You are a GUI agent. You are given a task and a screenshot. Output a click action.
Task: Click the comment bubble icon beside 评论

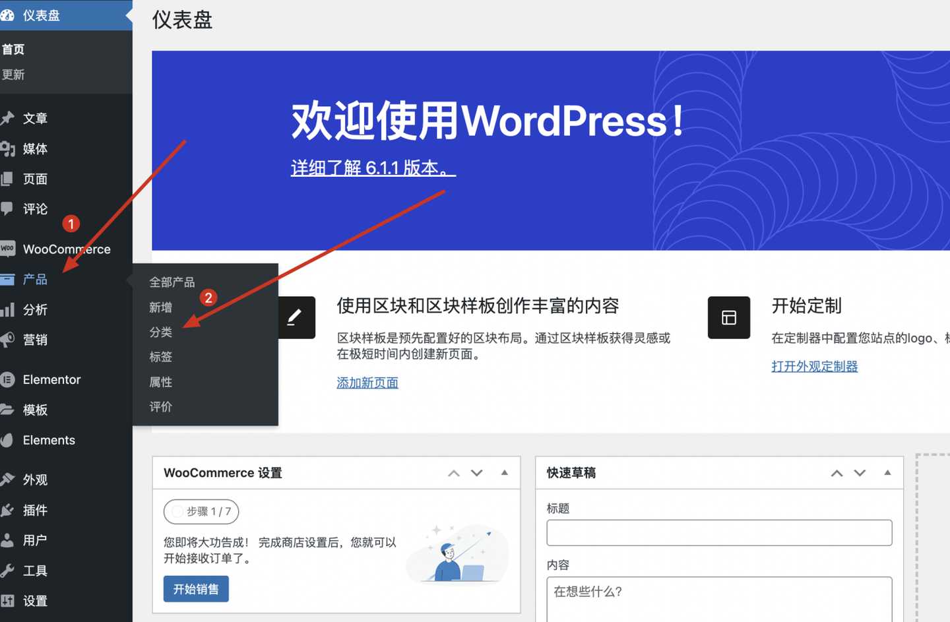click(x=7, y=209)
